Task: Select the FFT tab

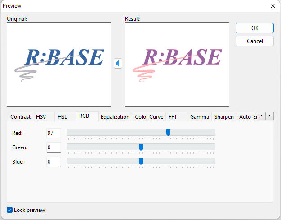Action: click(176, 117)
